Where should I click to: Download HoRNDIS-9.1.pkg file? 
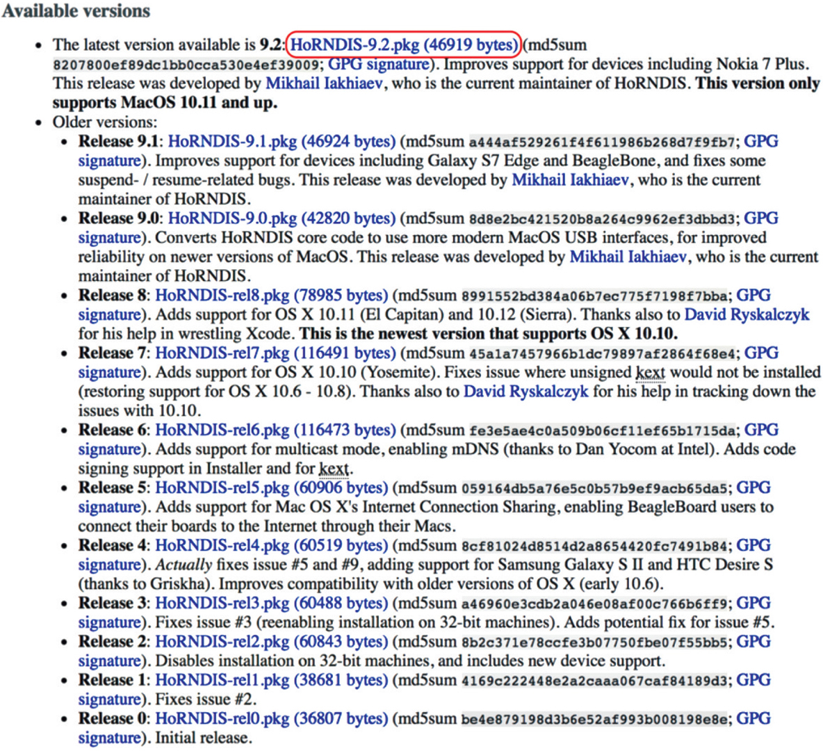[x=282, y=141]
